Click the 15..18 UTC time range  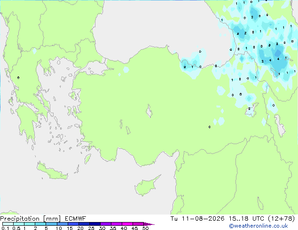pos(246,219)
